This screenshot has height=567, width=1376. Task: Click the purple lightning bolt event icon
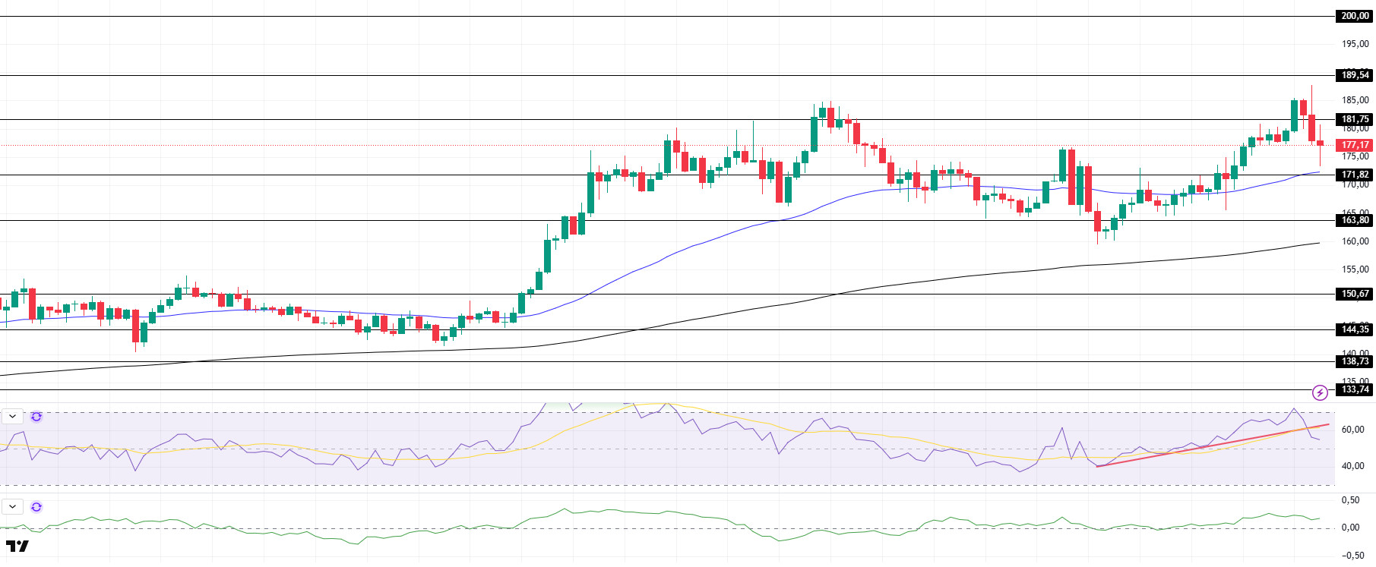[1320, 392]
